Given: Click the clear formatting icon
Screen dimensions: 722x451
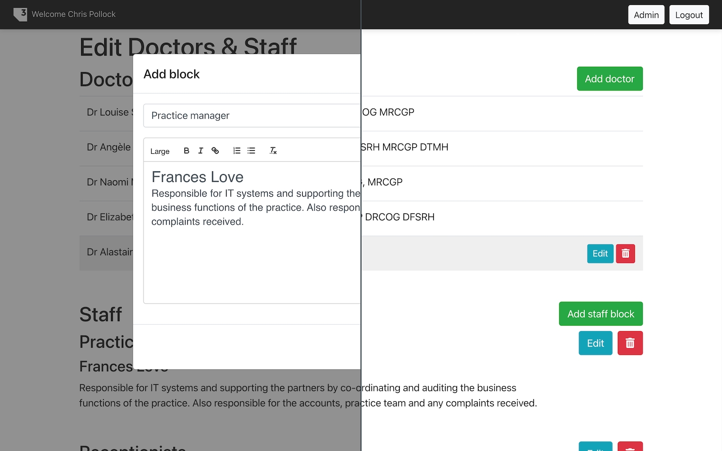Looking at the screenshot, I should [x=273, y=151].
